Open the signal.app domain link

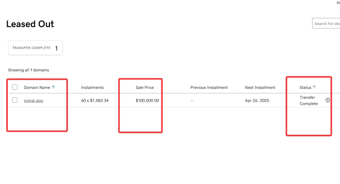click(33, 101)
